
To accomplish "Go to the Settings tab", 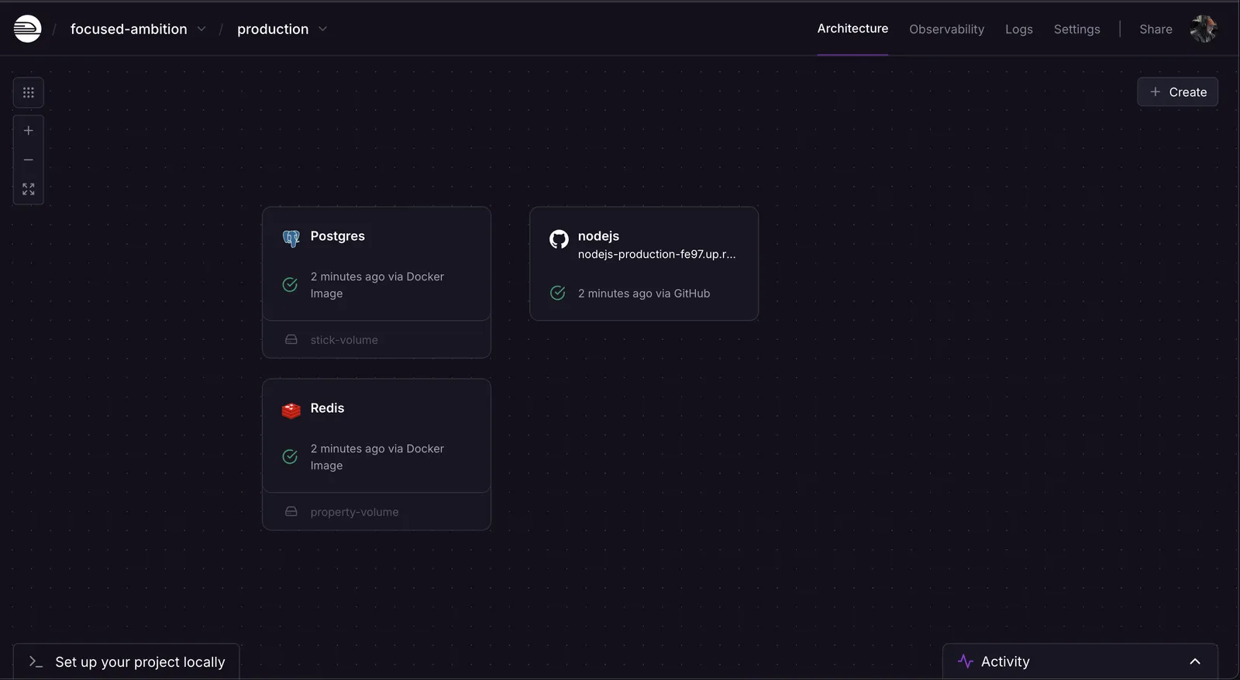I will coord(1076,29).
